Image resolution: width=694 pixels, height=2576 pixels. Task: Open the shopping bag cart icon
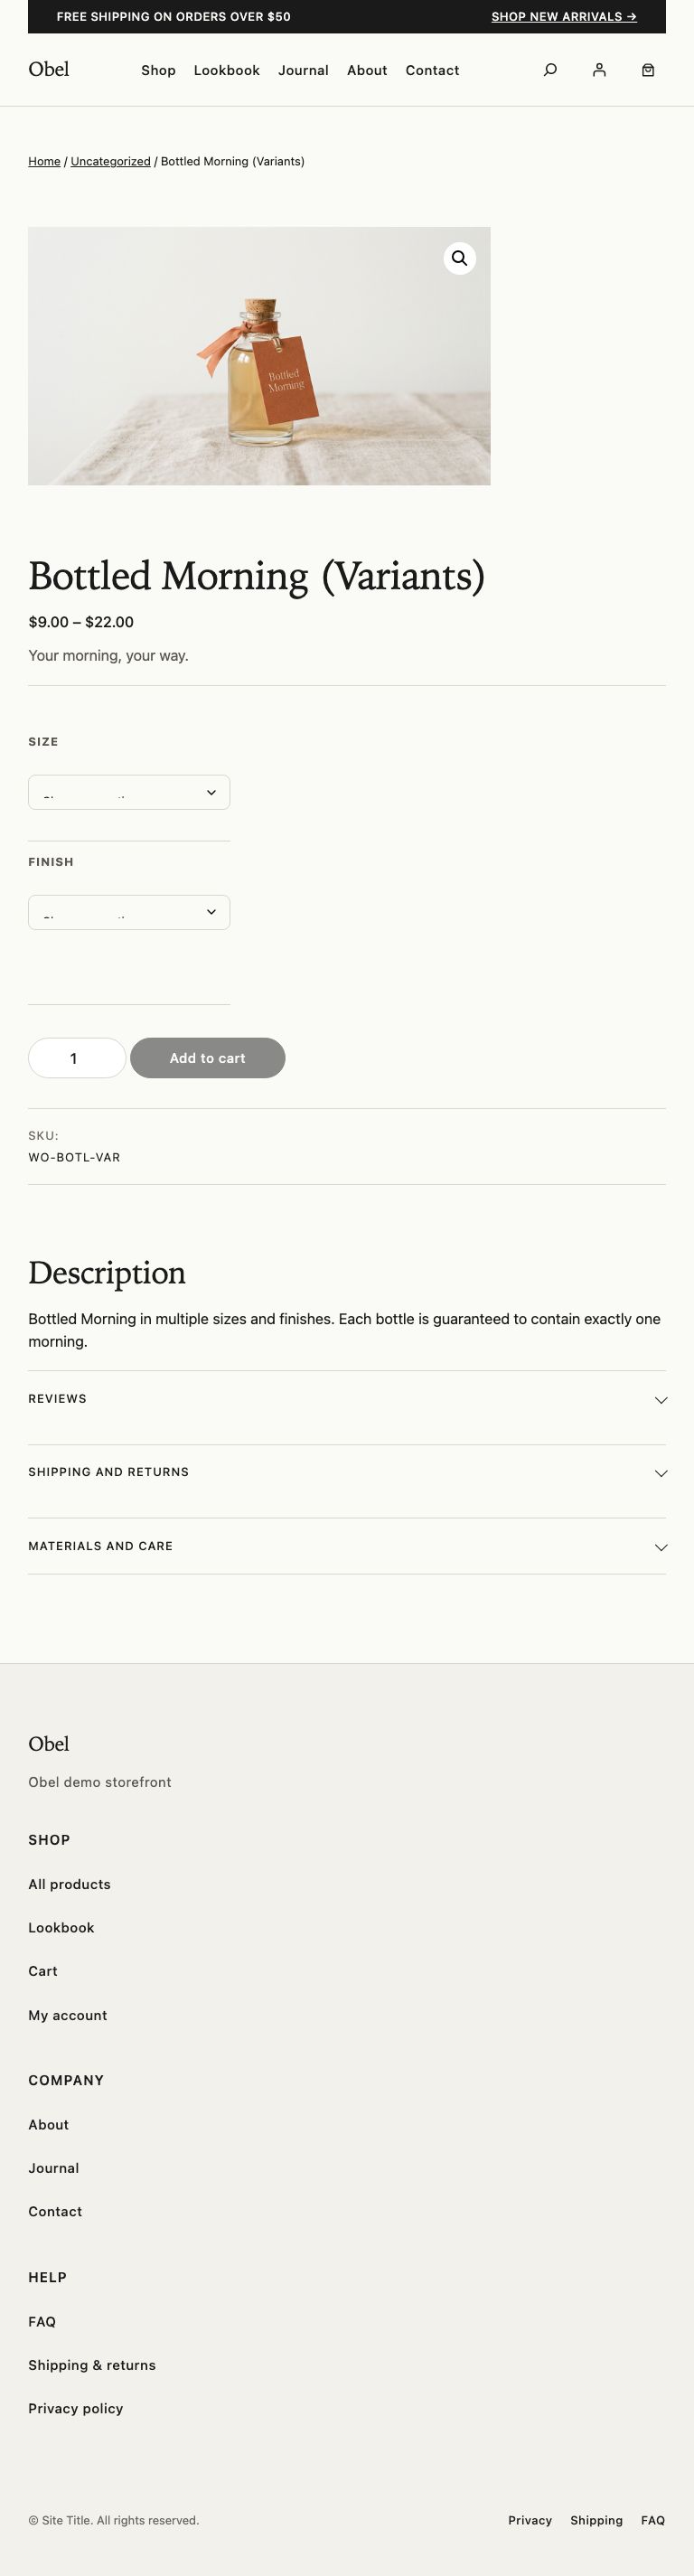[648, 70]
